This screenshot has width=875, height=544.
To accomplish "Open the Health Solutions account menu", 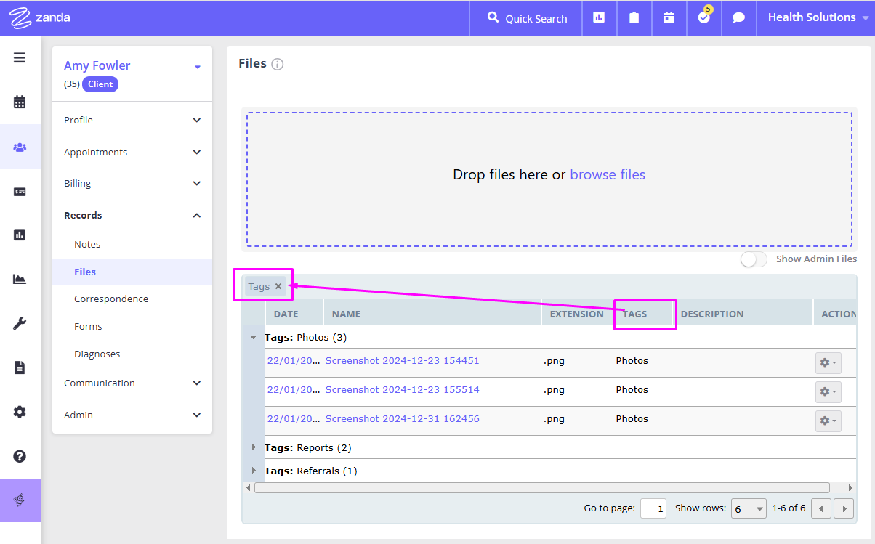I will pyautogui.click(x=814, y=17).
